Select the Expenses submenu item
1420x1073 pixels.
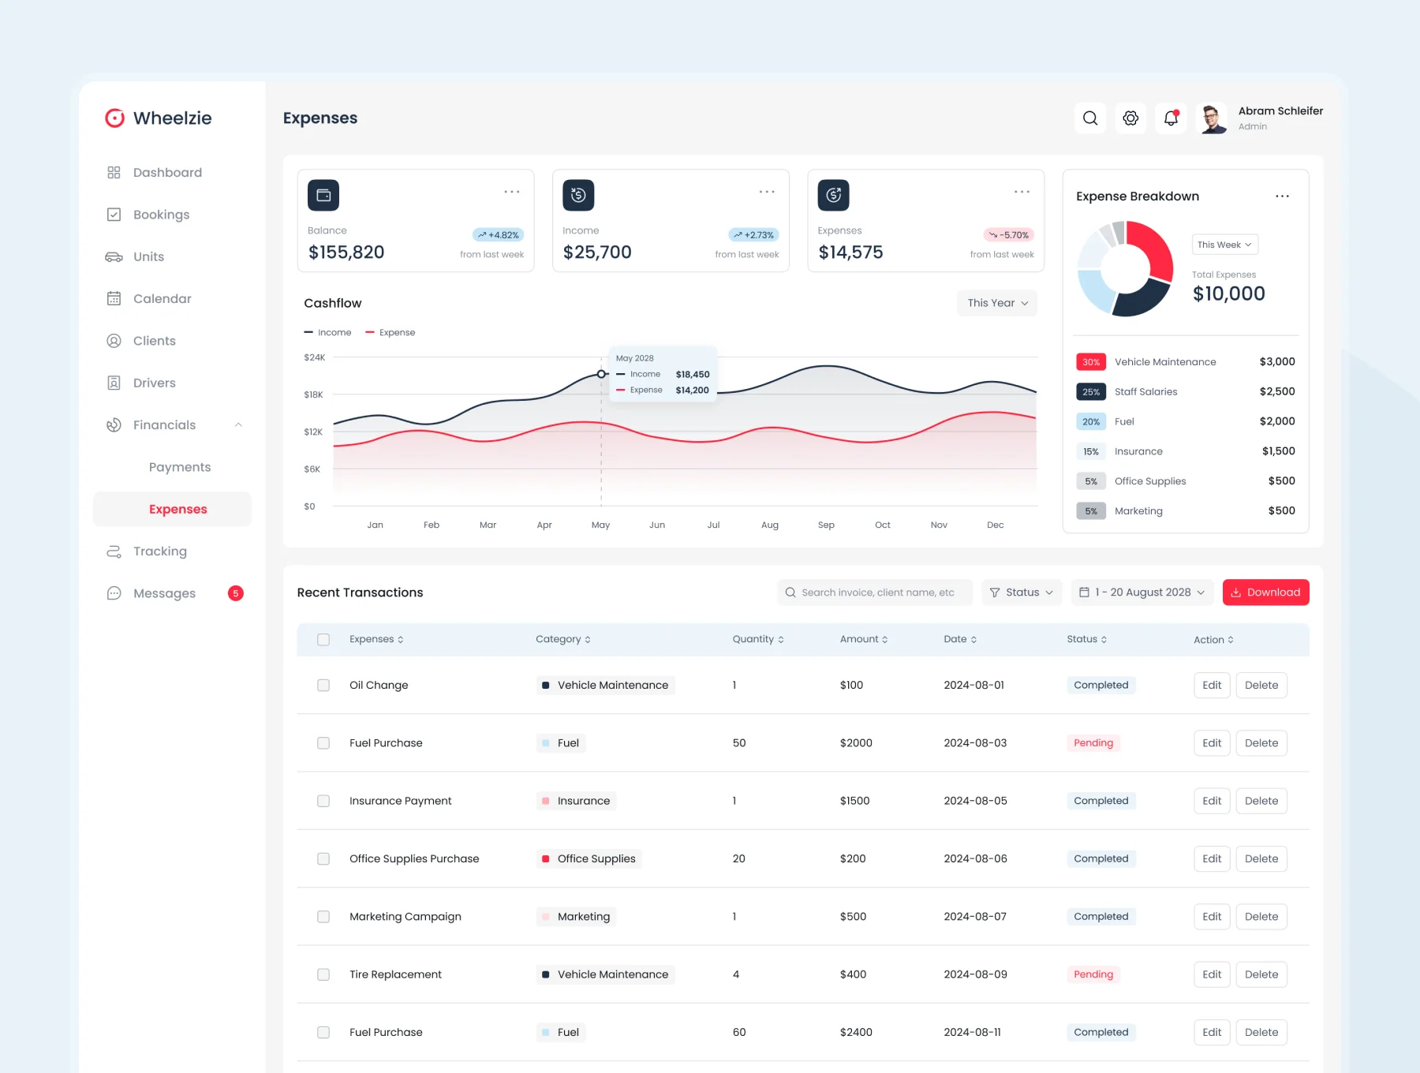click(x=172, y=510)
